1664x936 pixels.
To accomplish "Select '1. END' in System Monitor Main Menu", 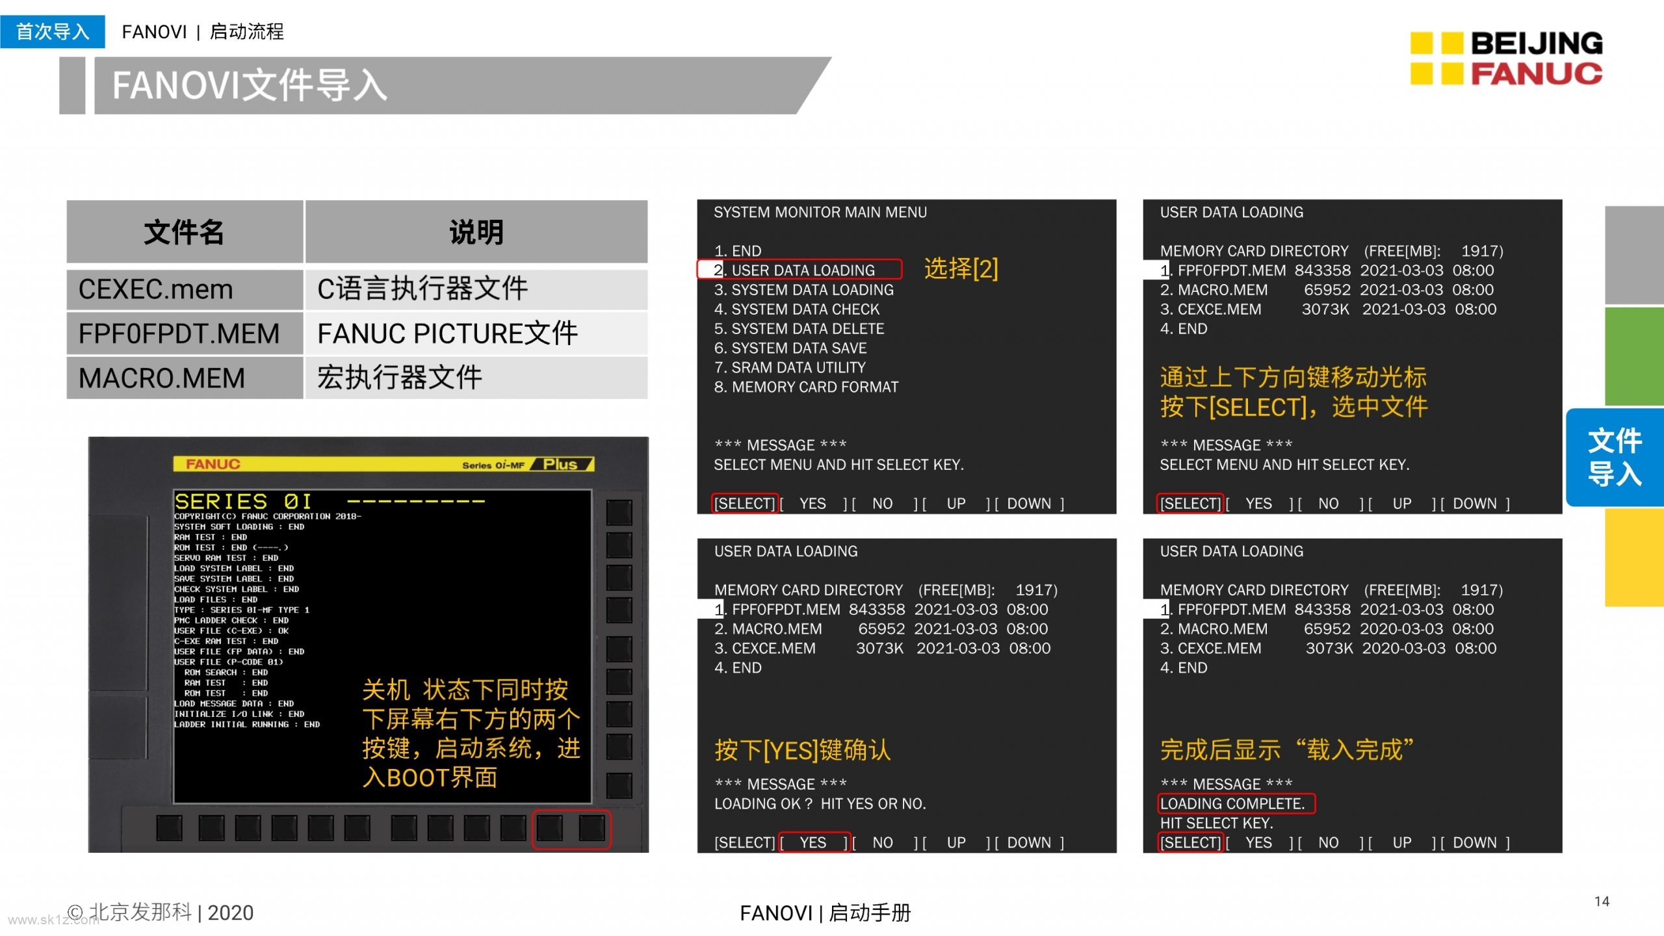I will click(x=738, y=251).
